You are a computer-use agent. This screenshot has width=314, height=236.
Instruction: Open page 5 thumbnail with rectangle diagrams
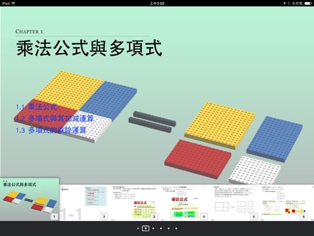point(234,203)
